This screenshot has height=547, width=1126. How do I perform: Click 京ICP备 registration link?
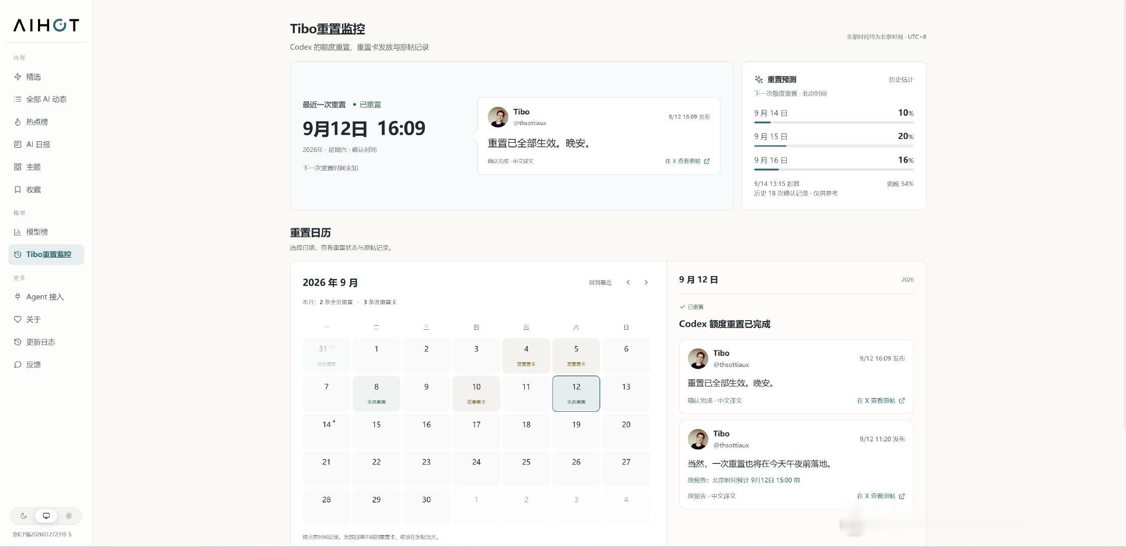pyautogui.click(x=42, y=534)
